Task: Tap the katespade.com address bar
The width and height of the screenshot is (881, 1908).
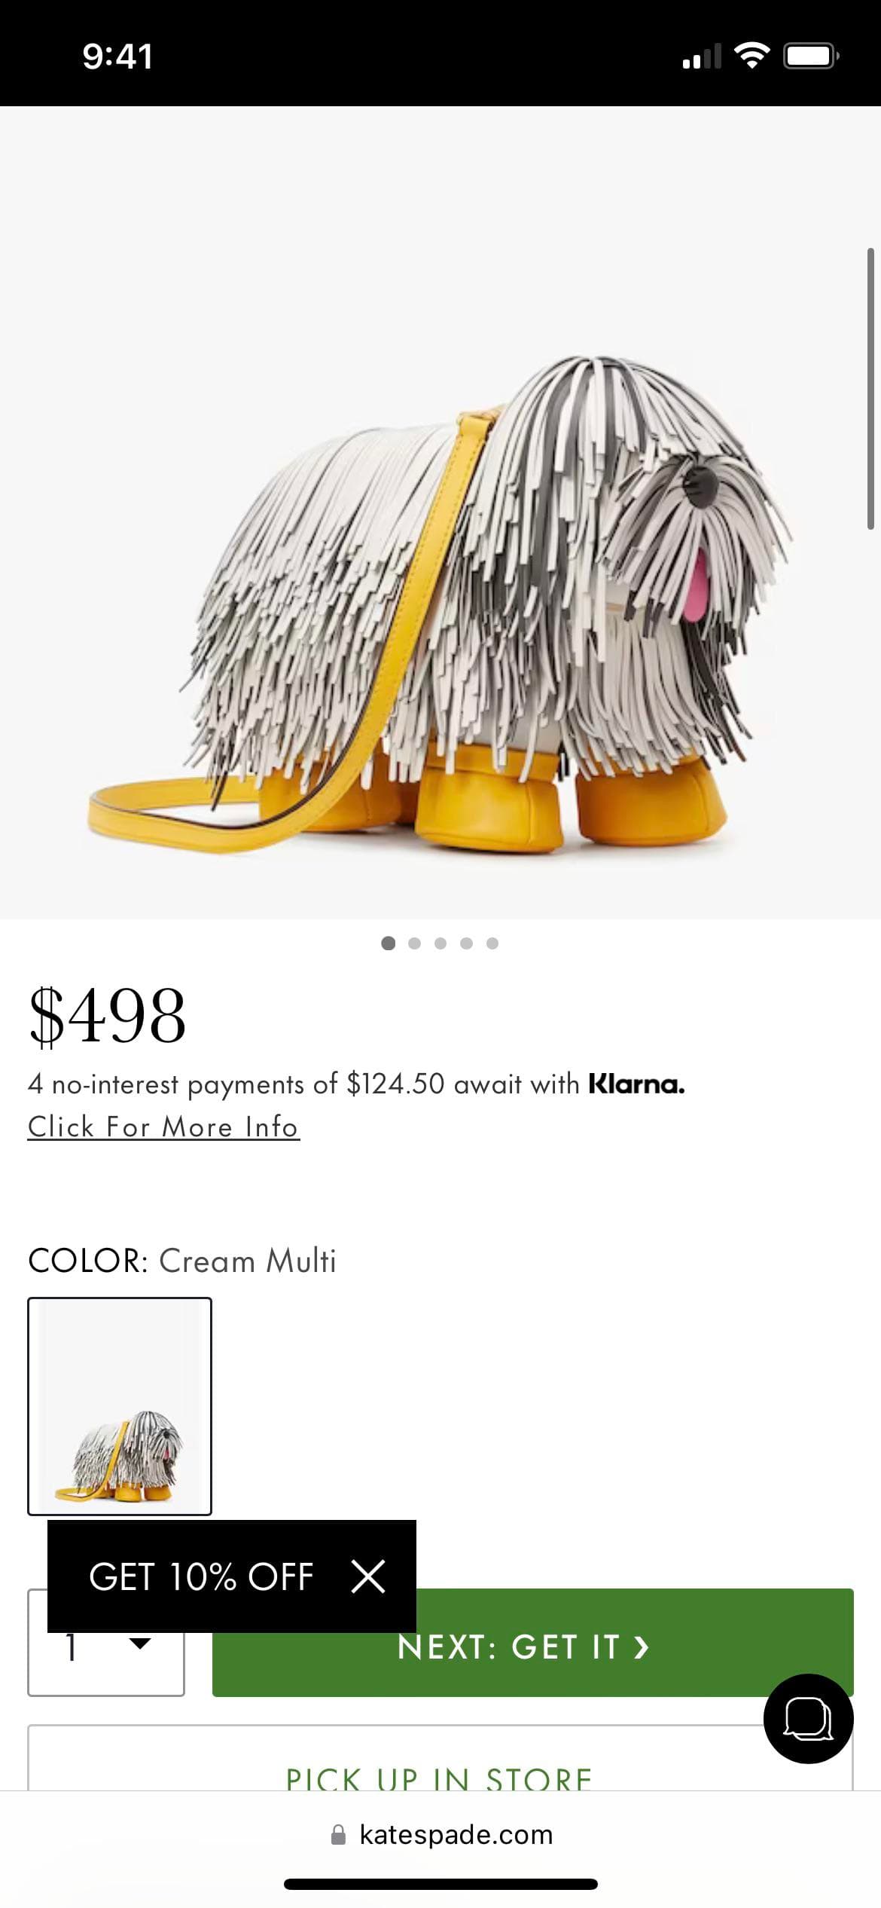Action: click(440, 1834)
